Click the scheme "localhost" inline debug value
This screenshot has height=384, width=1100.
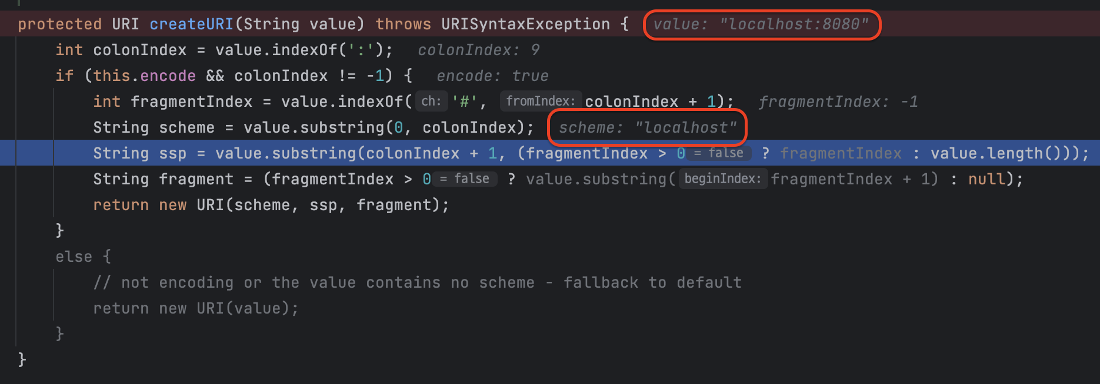point(648,127)
